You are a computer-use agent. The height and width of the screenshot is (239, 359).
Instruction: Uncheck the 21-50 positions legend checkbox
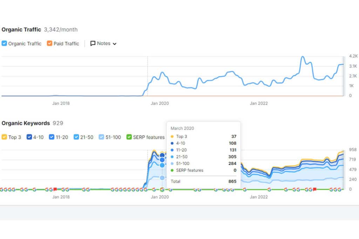(x=76, y=137)
